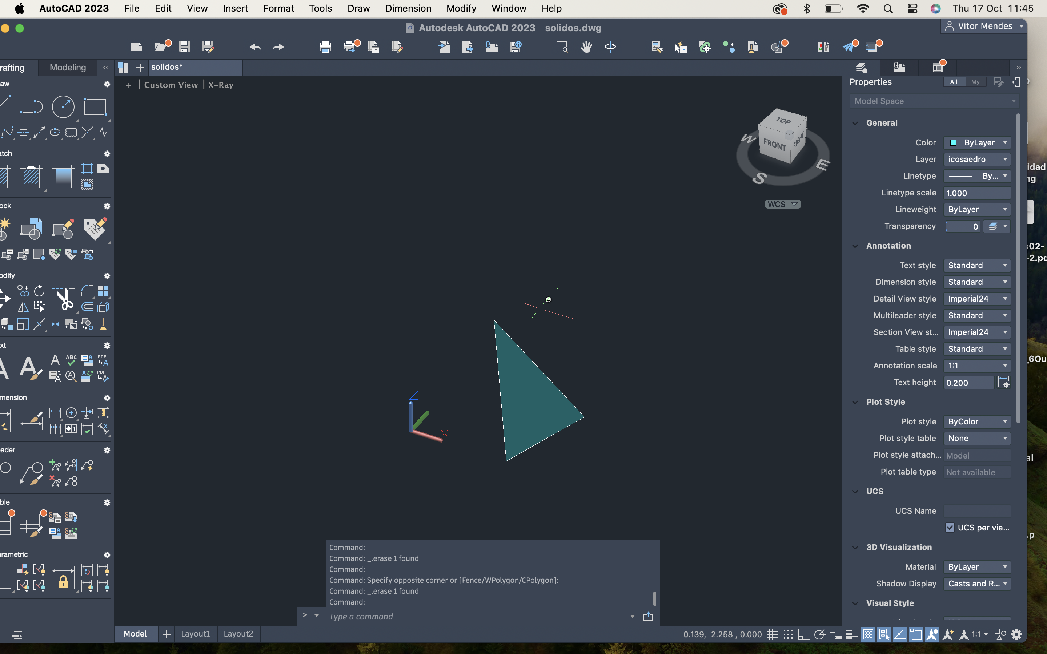Toggle Annotation visibility in status bar
This screenshot has height=654, width=1047.
(x=932, y=634)
